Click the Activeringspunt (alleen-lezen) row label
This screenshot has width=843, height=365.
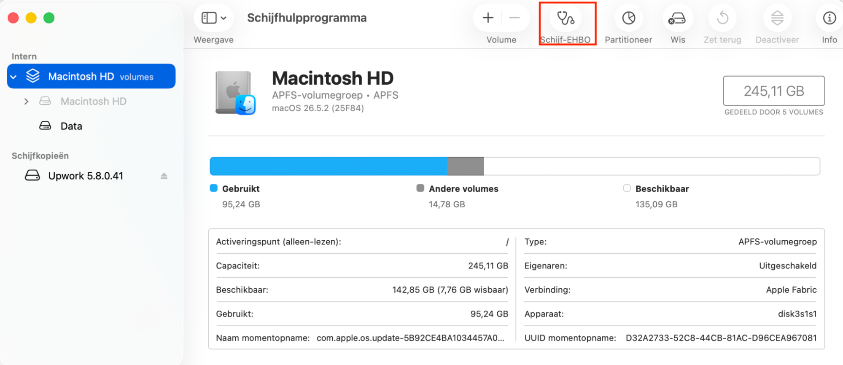tap(278, 242)
